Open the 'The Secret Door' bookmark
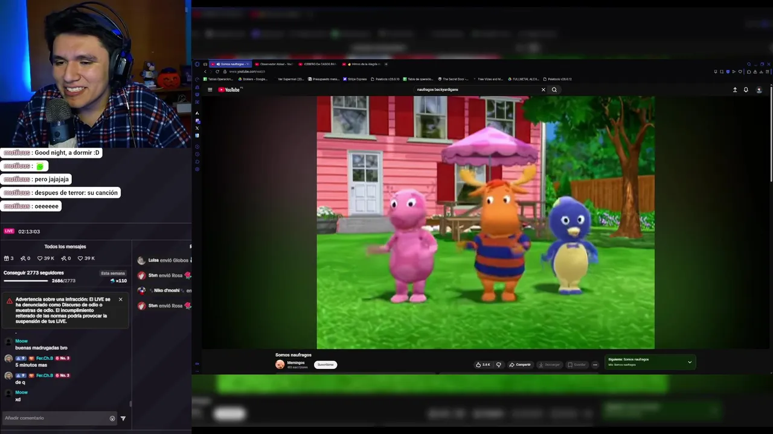The image size is (773, 434). point(454,79)
